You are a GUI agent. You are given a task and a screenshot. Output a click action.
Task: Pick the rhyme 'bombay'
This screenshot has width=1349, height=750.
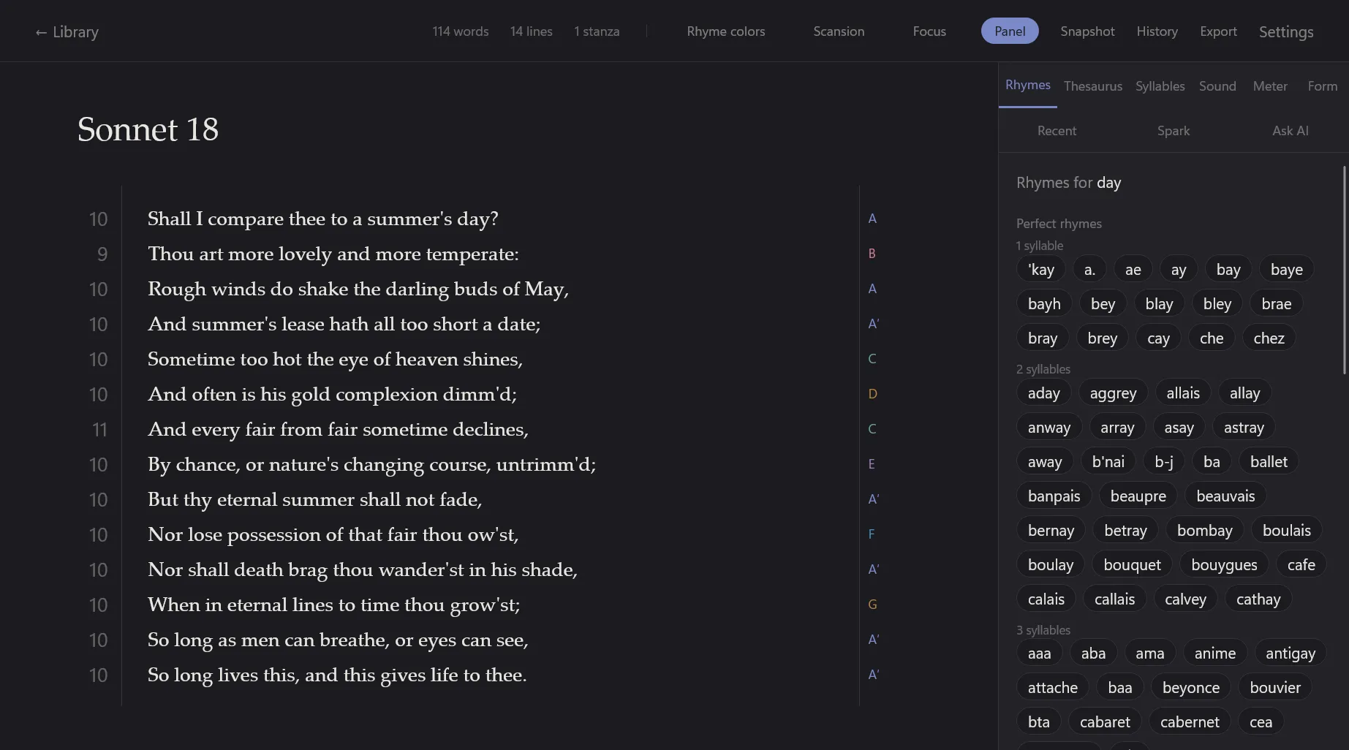coord(1204,531)
